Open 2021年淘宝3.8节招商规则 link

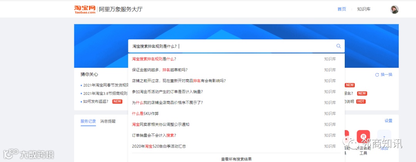105,94
